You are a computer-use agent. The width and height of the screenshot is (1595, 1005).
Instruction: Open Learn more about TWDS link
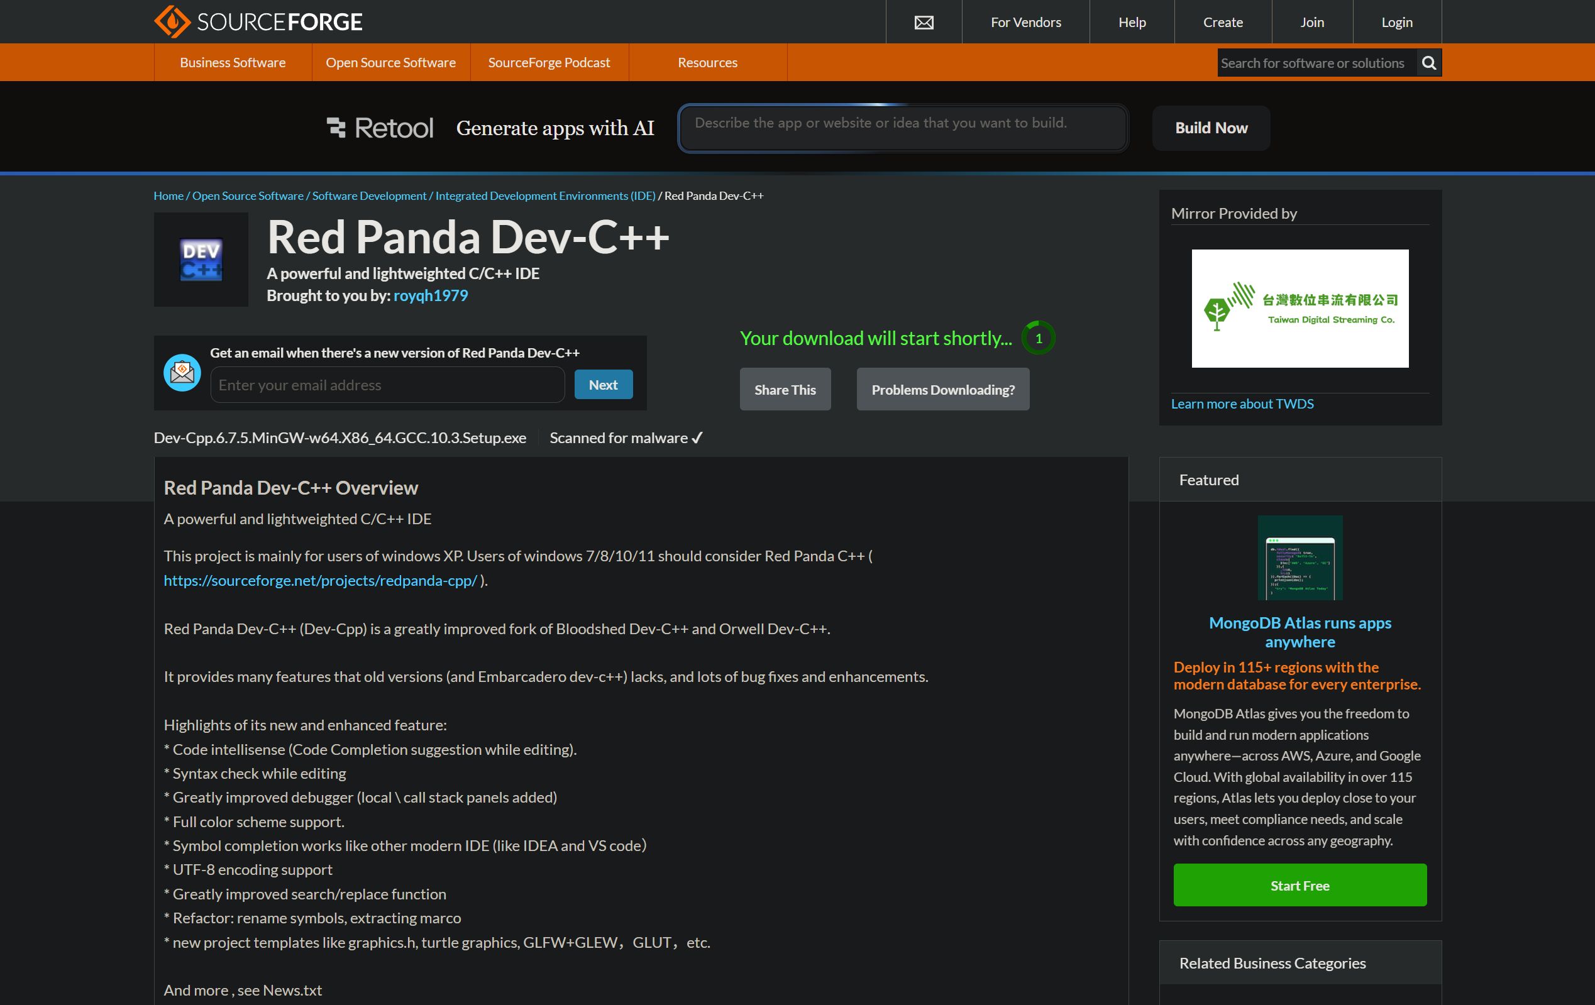click(1242, 404)
